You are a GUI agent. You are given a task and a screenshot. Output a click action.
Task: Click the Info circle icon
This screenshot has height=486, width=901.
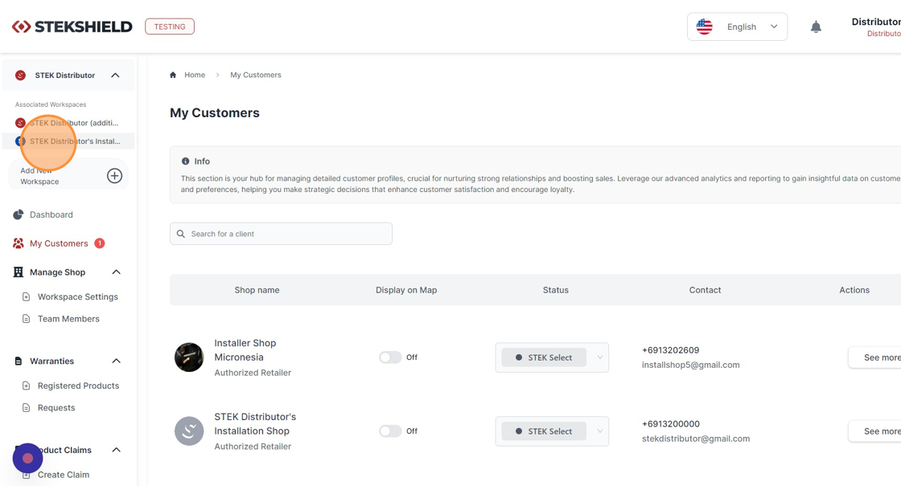click(x=185, y=161)
